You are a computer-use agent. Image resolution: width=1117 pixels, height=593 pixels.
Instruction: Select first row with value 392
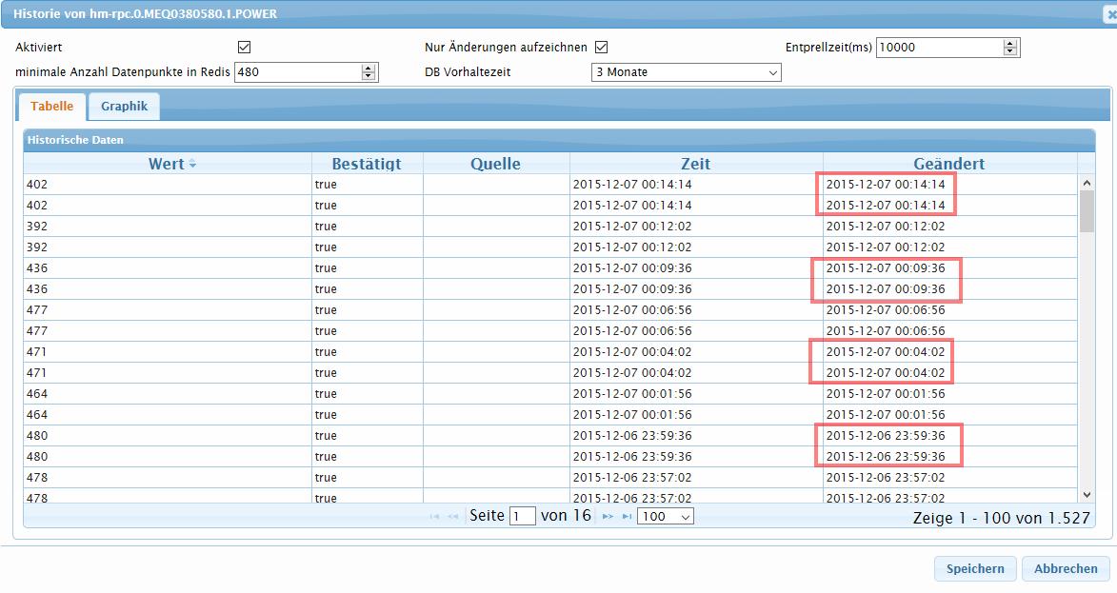pos(550,227)
